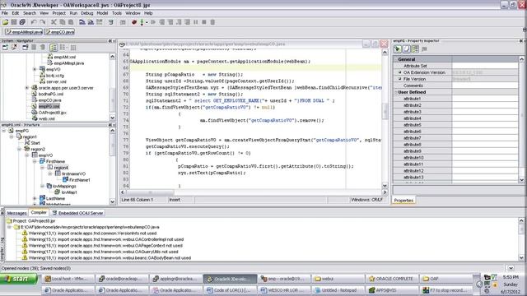Switch to Embedded OC4J Server tab

point(77,213)
